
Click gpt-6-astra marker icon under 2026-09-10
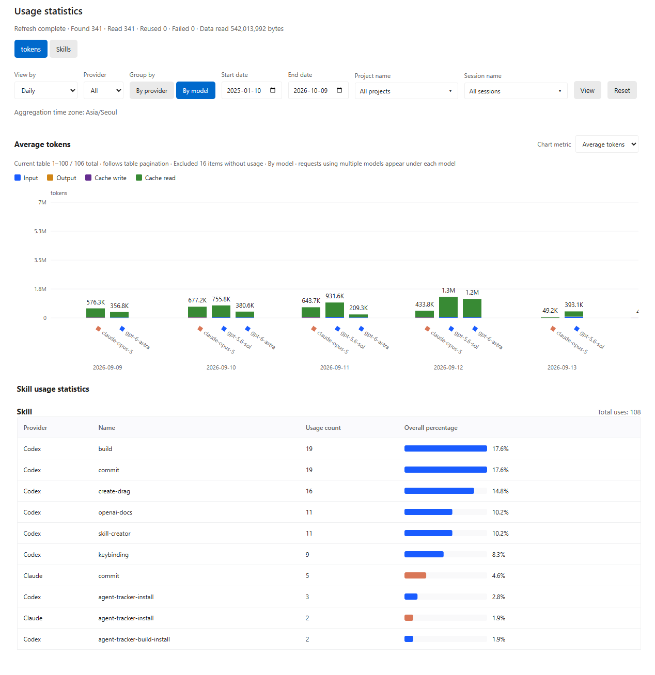(247, 329)
